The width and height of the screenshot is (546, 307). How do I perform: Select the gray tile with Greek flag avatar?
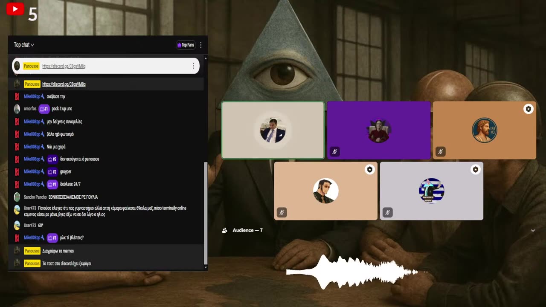[x=432, y=191]
